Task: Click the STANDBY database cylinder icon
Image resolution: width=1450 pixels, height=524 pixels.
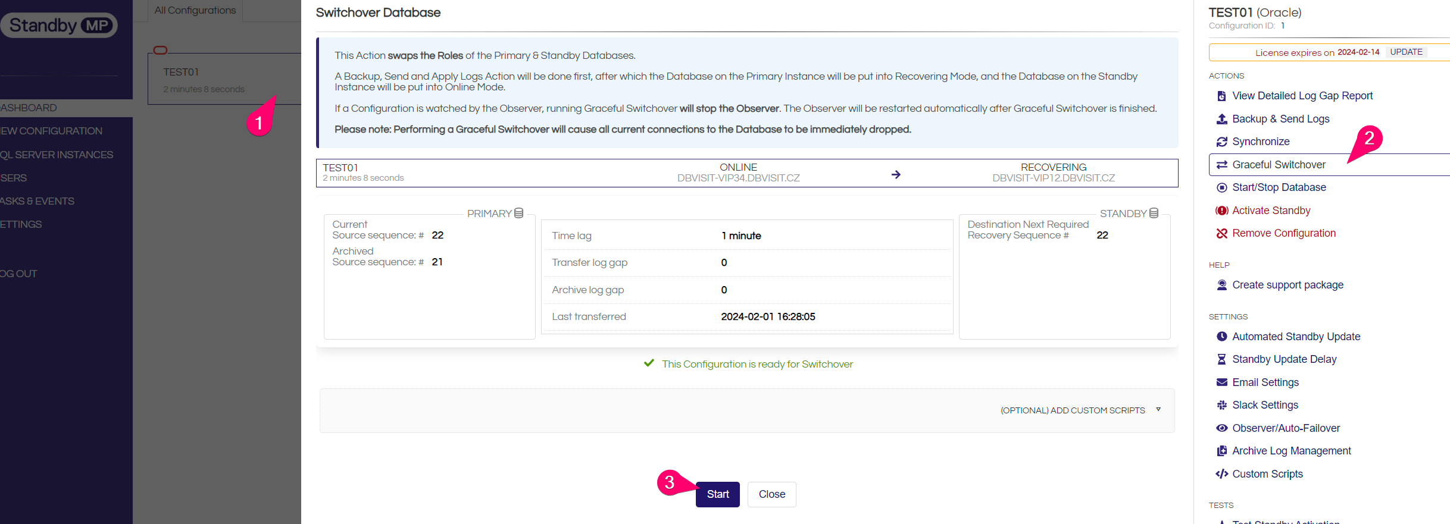Action: click(x=1154, y=213)
